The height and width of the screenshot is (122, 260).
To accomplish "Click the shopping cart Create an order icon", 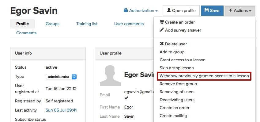I will coord(162,22).
